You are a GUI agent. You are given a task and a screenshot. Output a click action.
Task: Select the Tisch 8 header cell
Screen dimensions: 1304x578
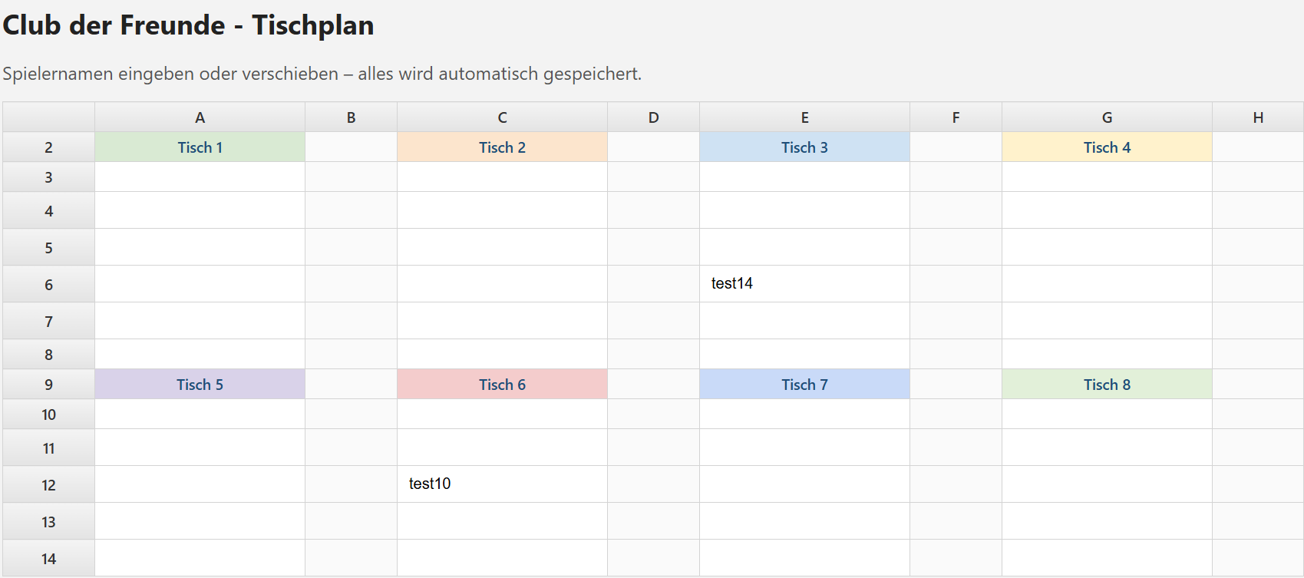1107,384
